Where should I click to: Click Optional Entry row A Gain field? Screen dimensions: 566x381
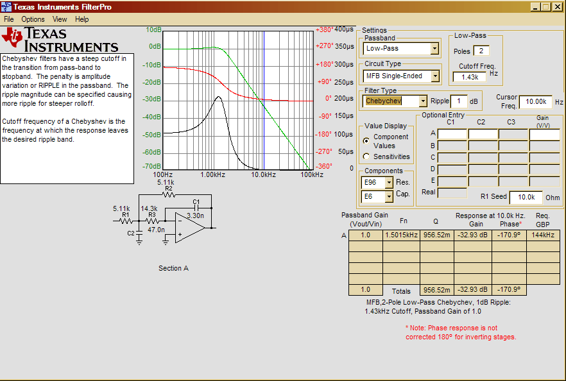(545, 135)
